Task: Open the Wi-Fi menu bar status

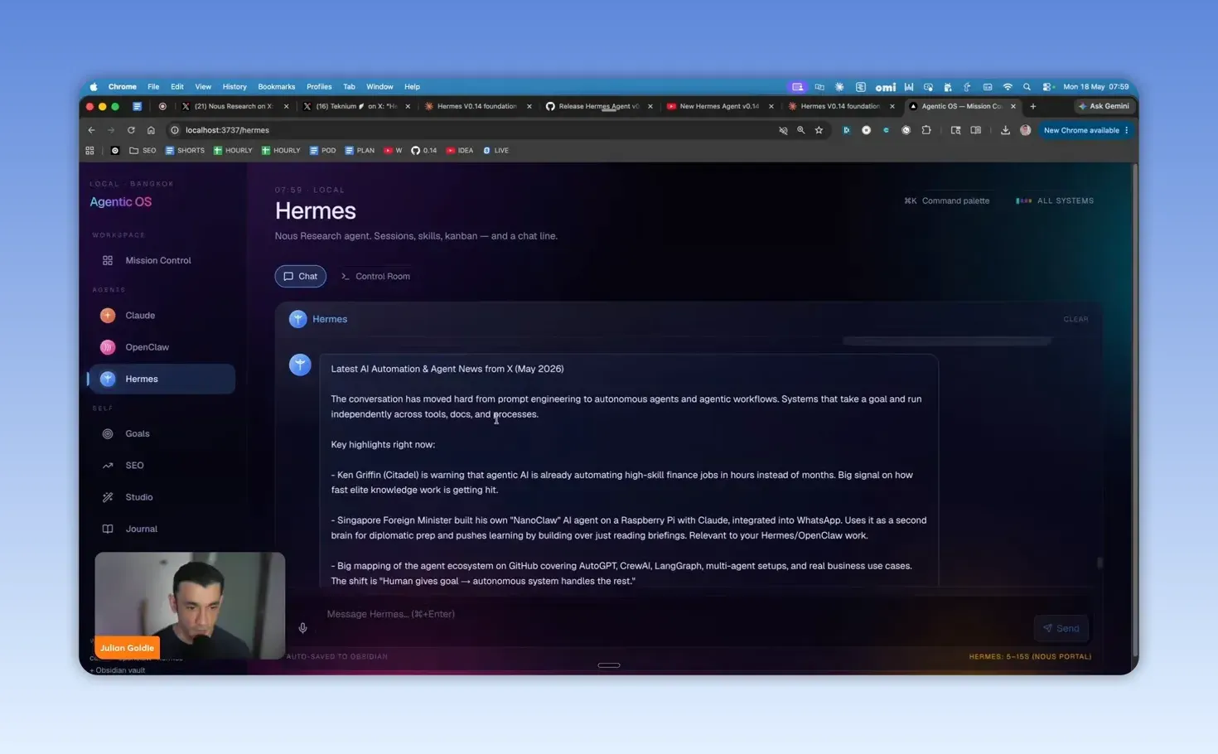Action: point(1008,87)
